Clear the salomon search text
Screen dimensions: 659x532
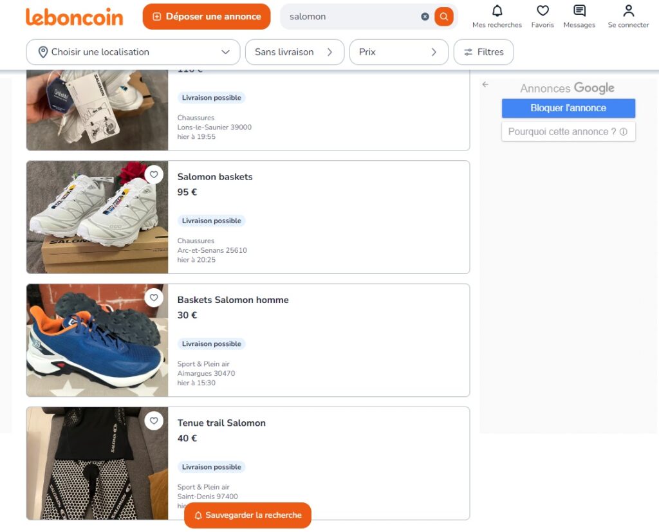pos(425,17)
